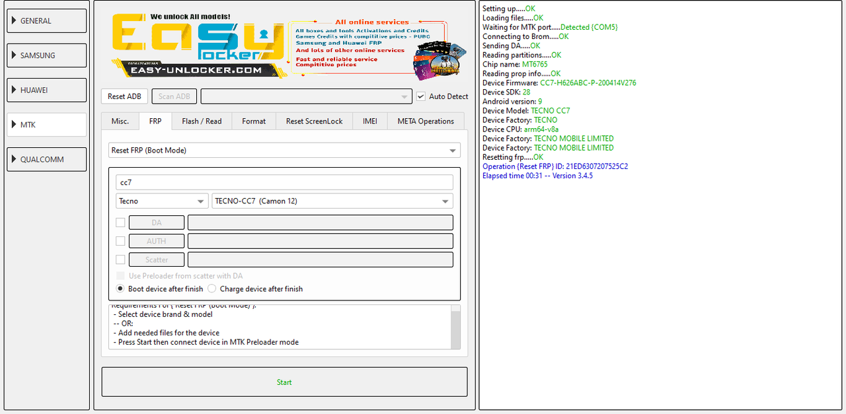Screen dimensions: 846x414
Task: Expand the GENERAL section arrow
Action: [x=15, y=20]
